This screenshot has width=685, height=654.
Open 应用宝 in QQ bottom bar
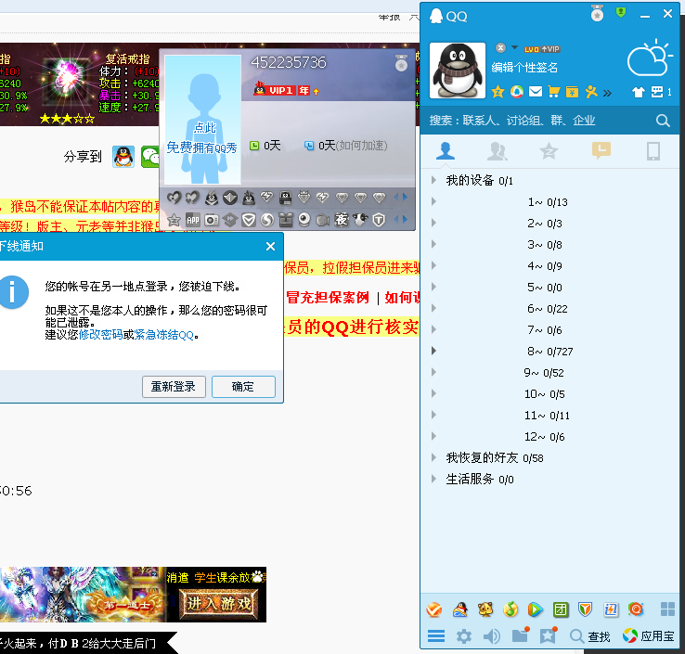tap(648, 636)
